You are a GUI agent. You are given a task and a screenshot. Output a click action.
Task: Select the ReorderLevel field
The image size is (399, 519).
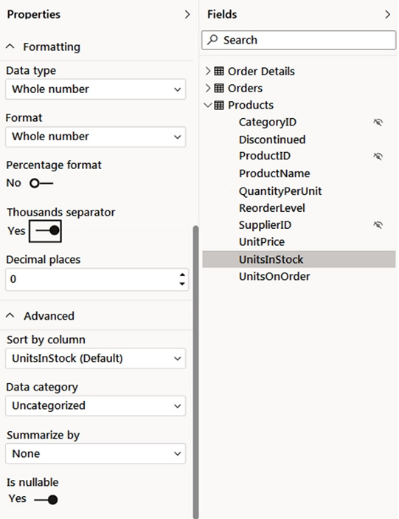271,208
